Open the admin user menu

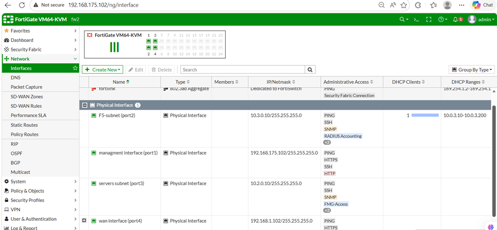pos(481,20)
